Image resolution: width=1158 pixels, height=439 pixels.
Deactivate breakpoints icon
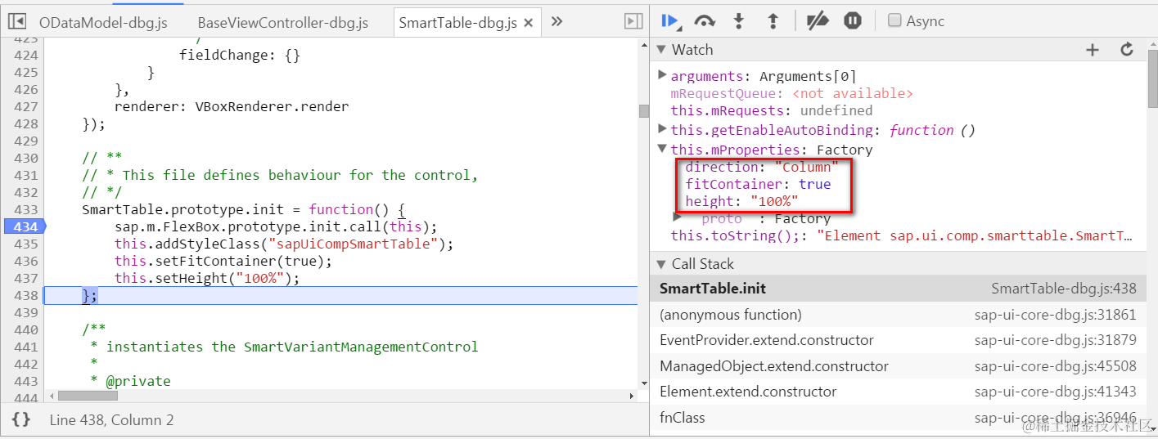(x=818, y=21)
